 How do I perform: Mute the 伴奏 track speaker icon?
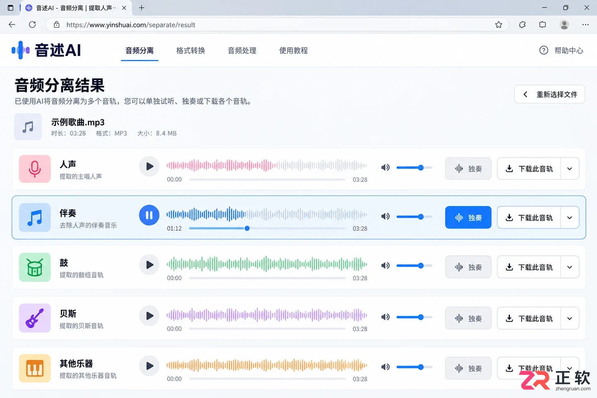386,216
